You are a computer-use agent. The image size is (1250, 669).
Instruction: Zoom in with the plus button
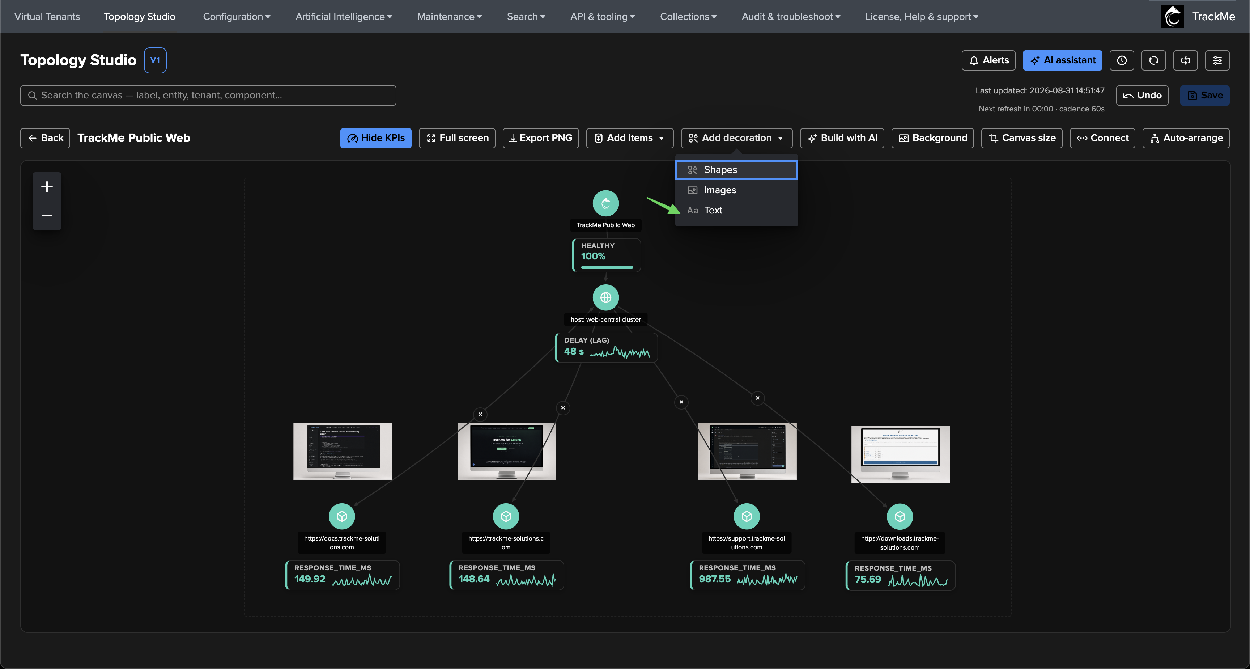(x=47, y=187)
